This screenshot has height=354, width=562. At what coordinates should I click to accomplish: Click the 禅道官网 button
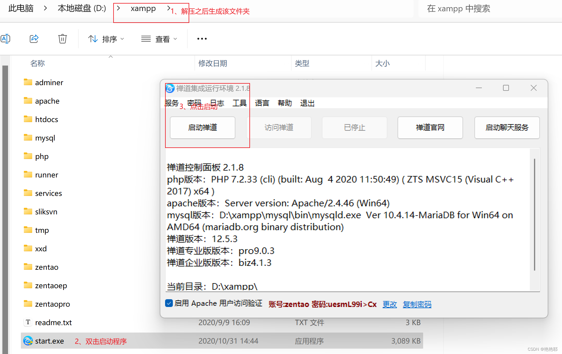coord(430,127)
